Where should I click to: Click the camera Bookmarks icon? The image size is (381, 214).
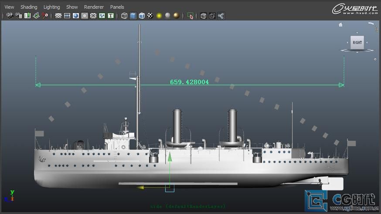coord(27,16)
